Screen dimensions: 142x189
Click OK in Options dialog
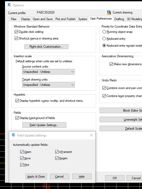(115, 178)
